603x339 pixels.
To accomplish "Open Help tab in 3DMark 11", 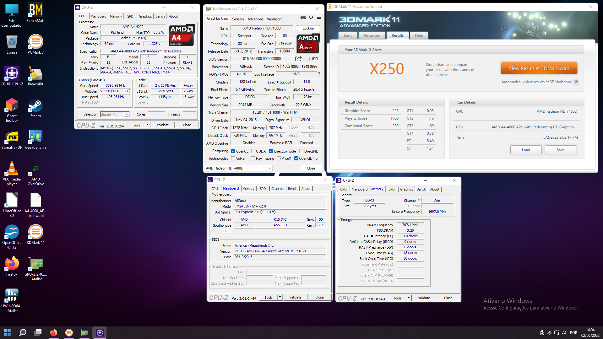I will click(x=419, y=35).
